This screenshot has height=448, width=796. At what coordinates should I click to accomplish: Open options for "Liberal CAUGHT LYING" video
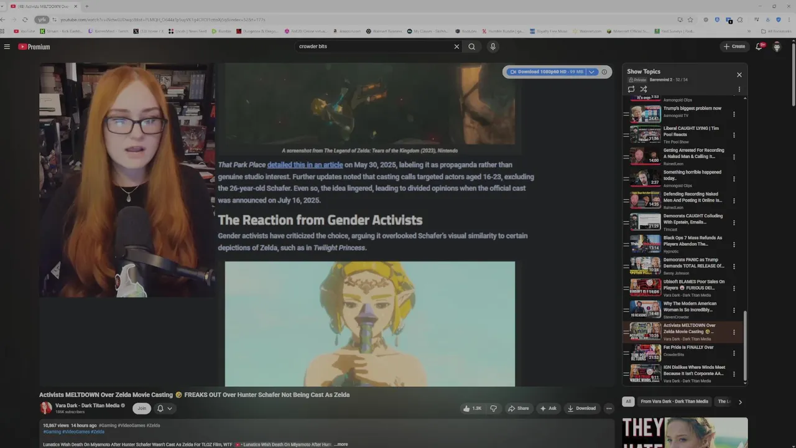pyautogui.click(x=734, y=135)
